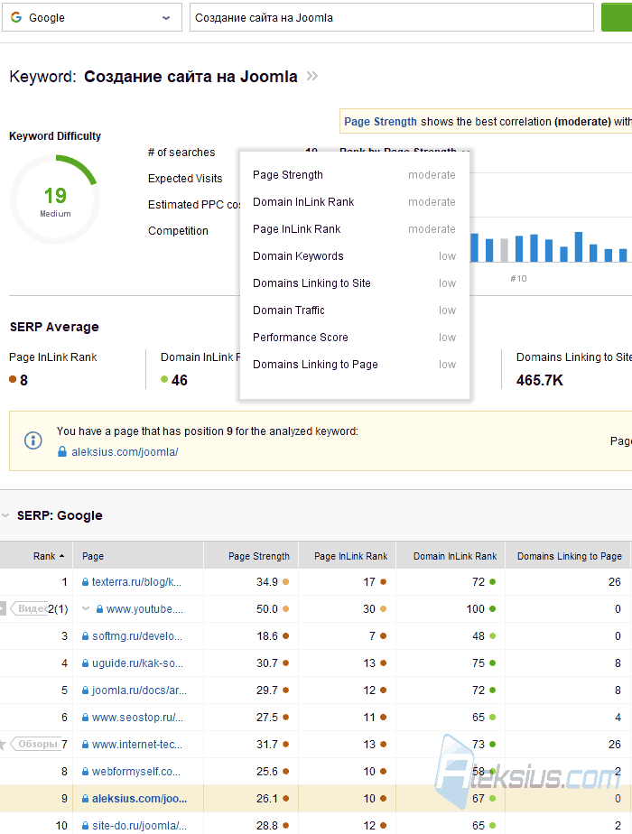The height and width of the screenshot is (834, 632).
Task: Click the green search button
Action: 617,17
